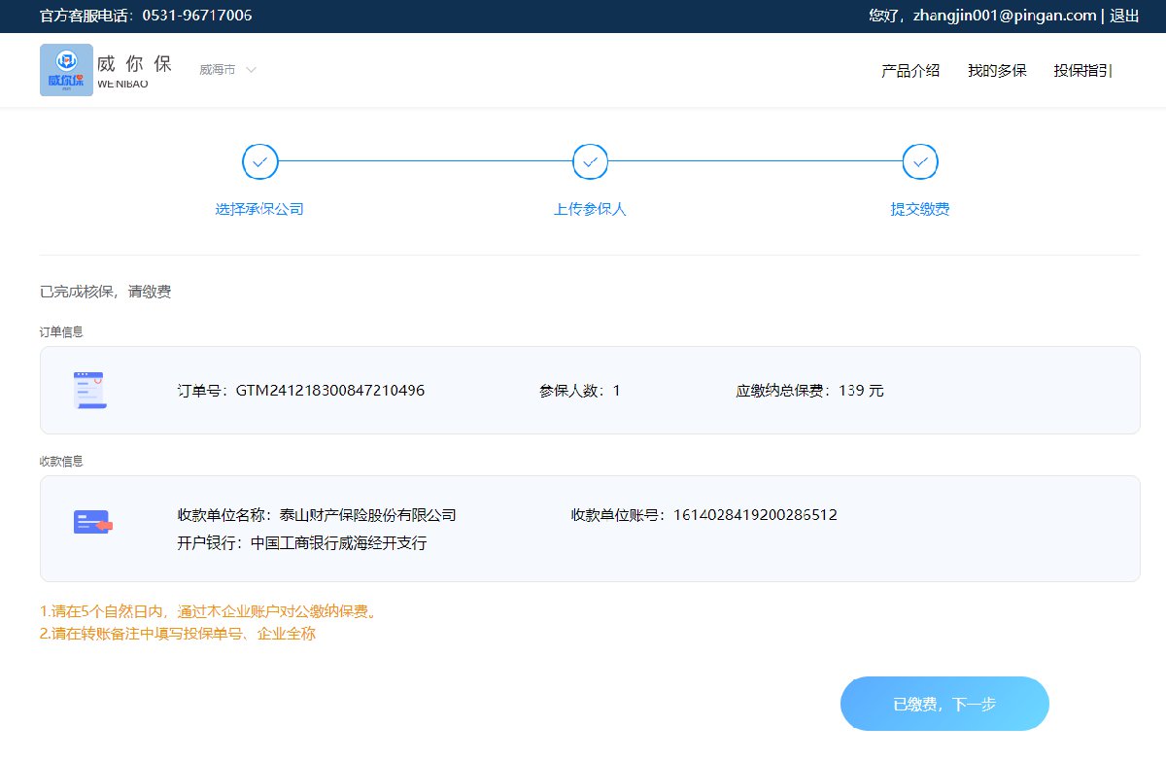Click the 提交缴费 step checkmark circle
Image resolution: width=1166 pixels, height=761 pixels.
(x=920, y=162)
